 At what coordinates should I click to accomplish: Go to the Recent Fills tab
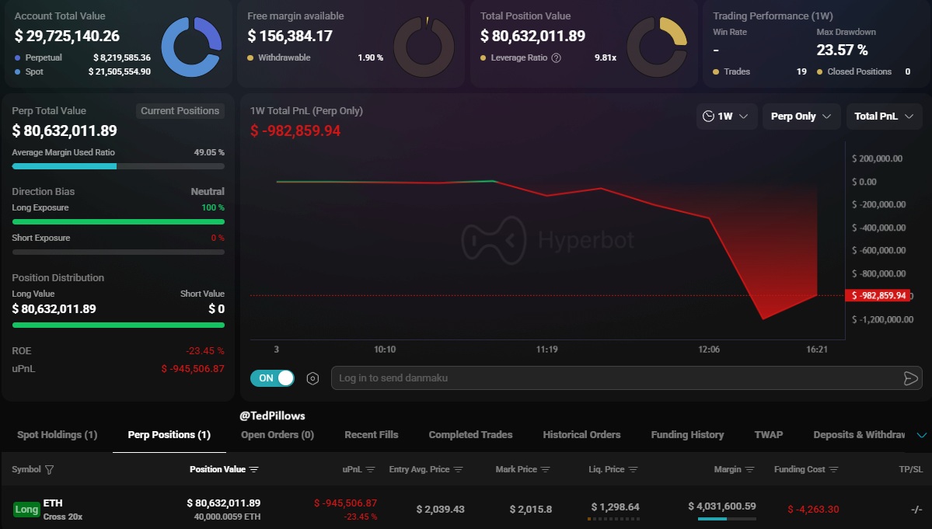click(372, 434)
